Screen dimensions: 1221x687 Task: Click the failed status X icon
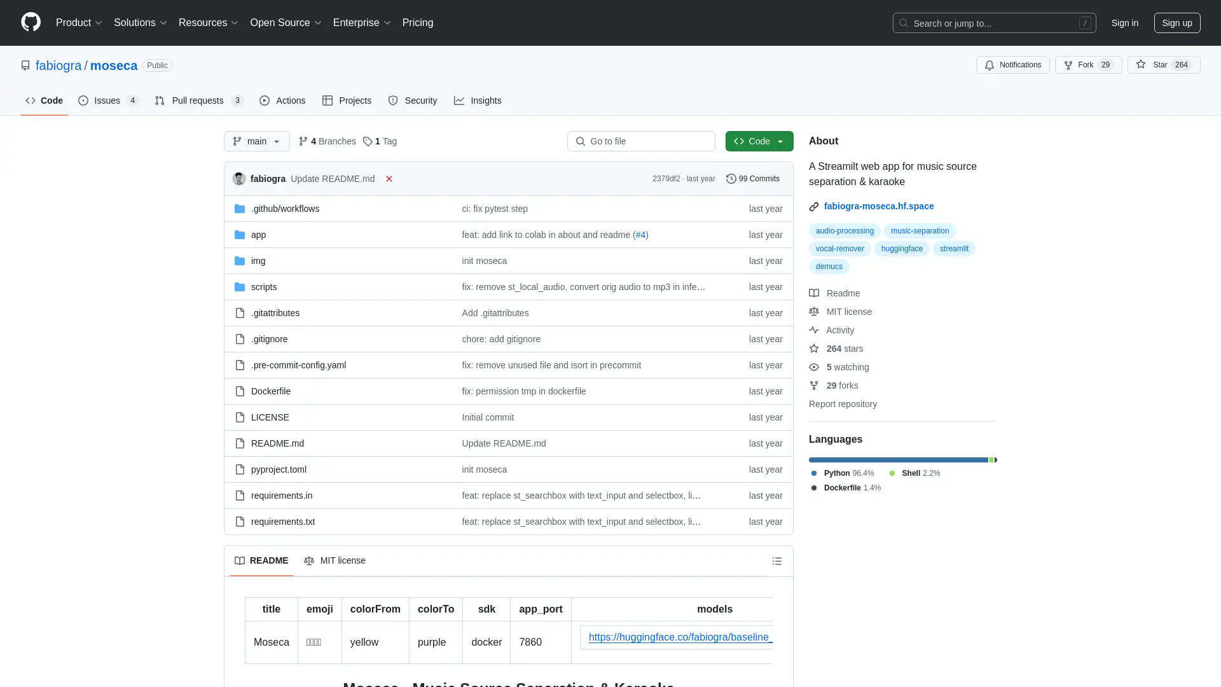(x=389, y=179)
